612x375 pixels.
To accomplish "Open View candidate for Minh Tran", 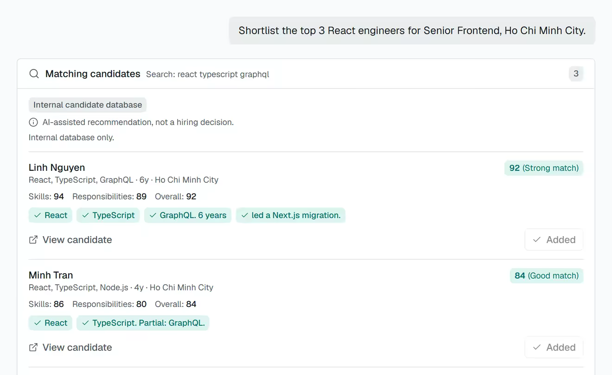I will (x=70, y=347).
